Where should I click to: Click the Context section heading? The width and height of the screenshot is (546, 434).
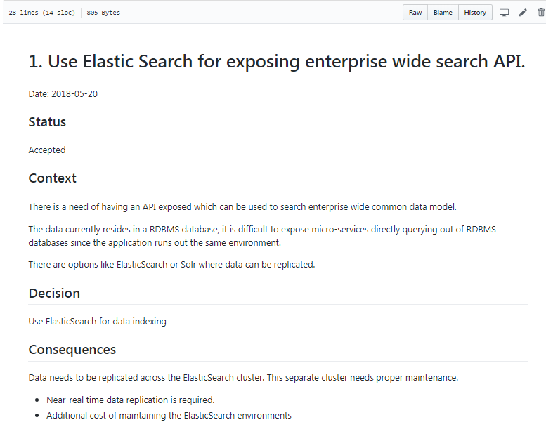(53, 178)
